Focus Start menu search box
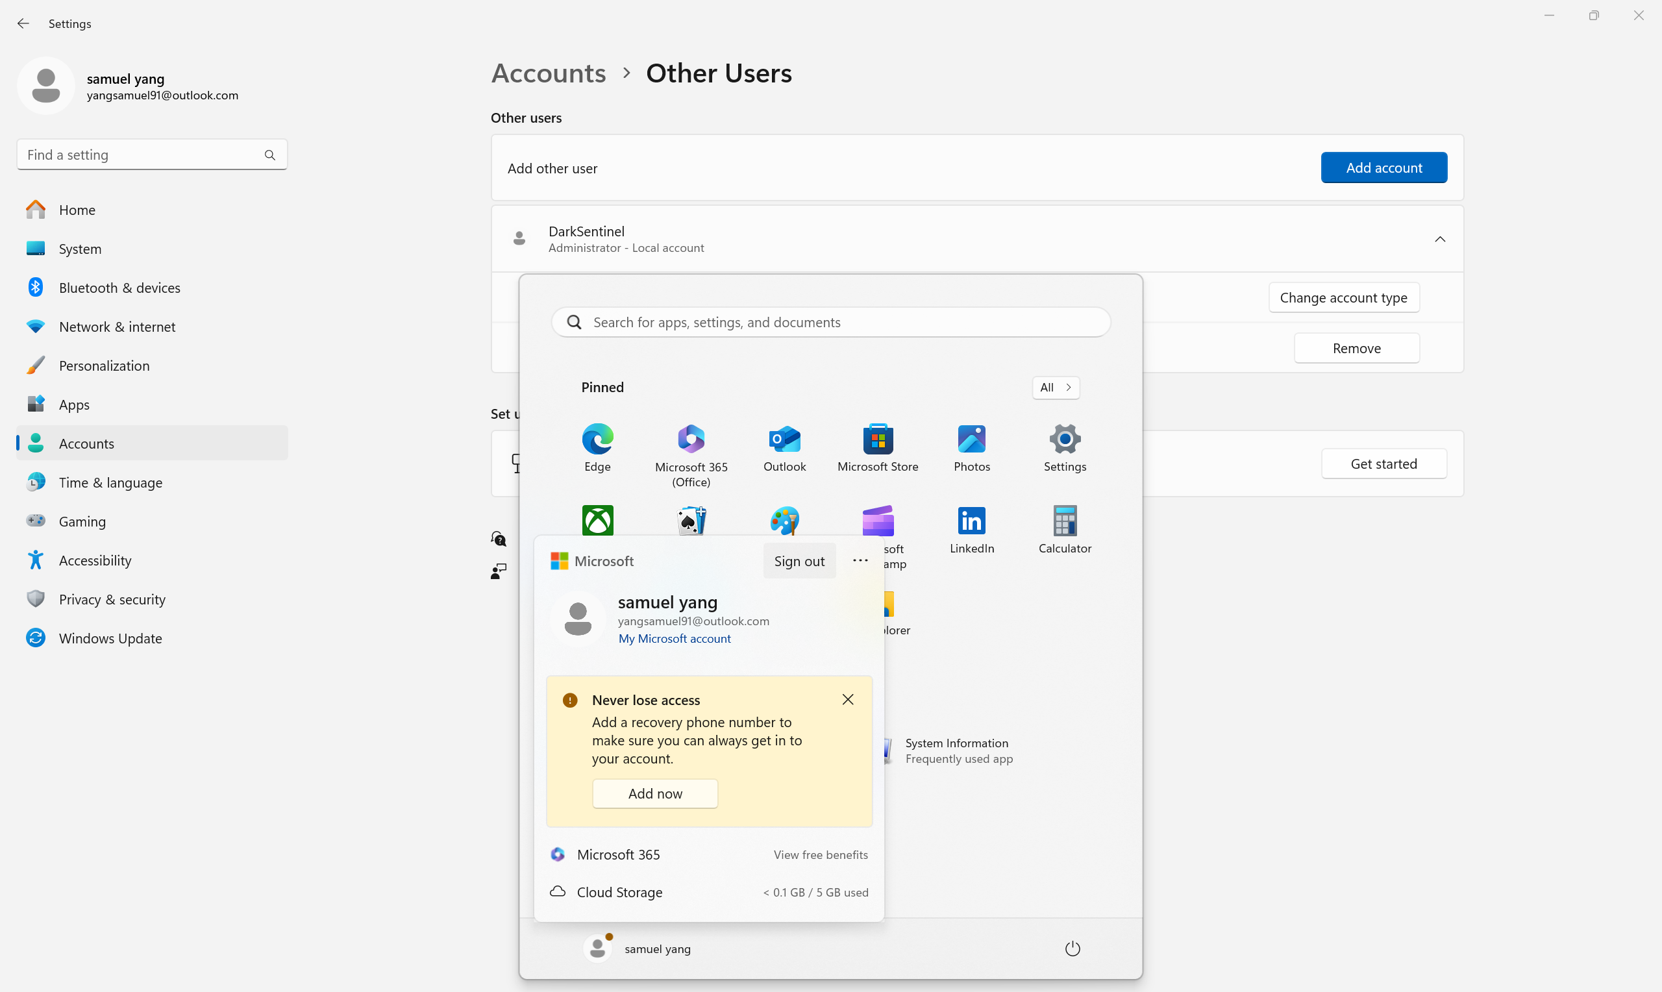The height and width of the screenshot is (992, 1662). [830, 322]
